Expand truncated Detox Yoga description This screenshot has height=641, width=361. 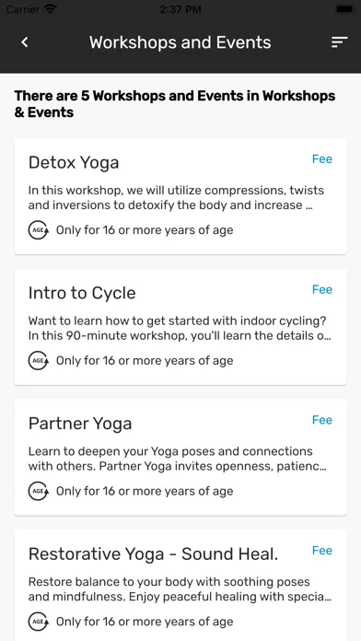176,198
